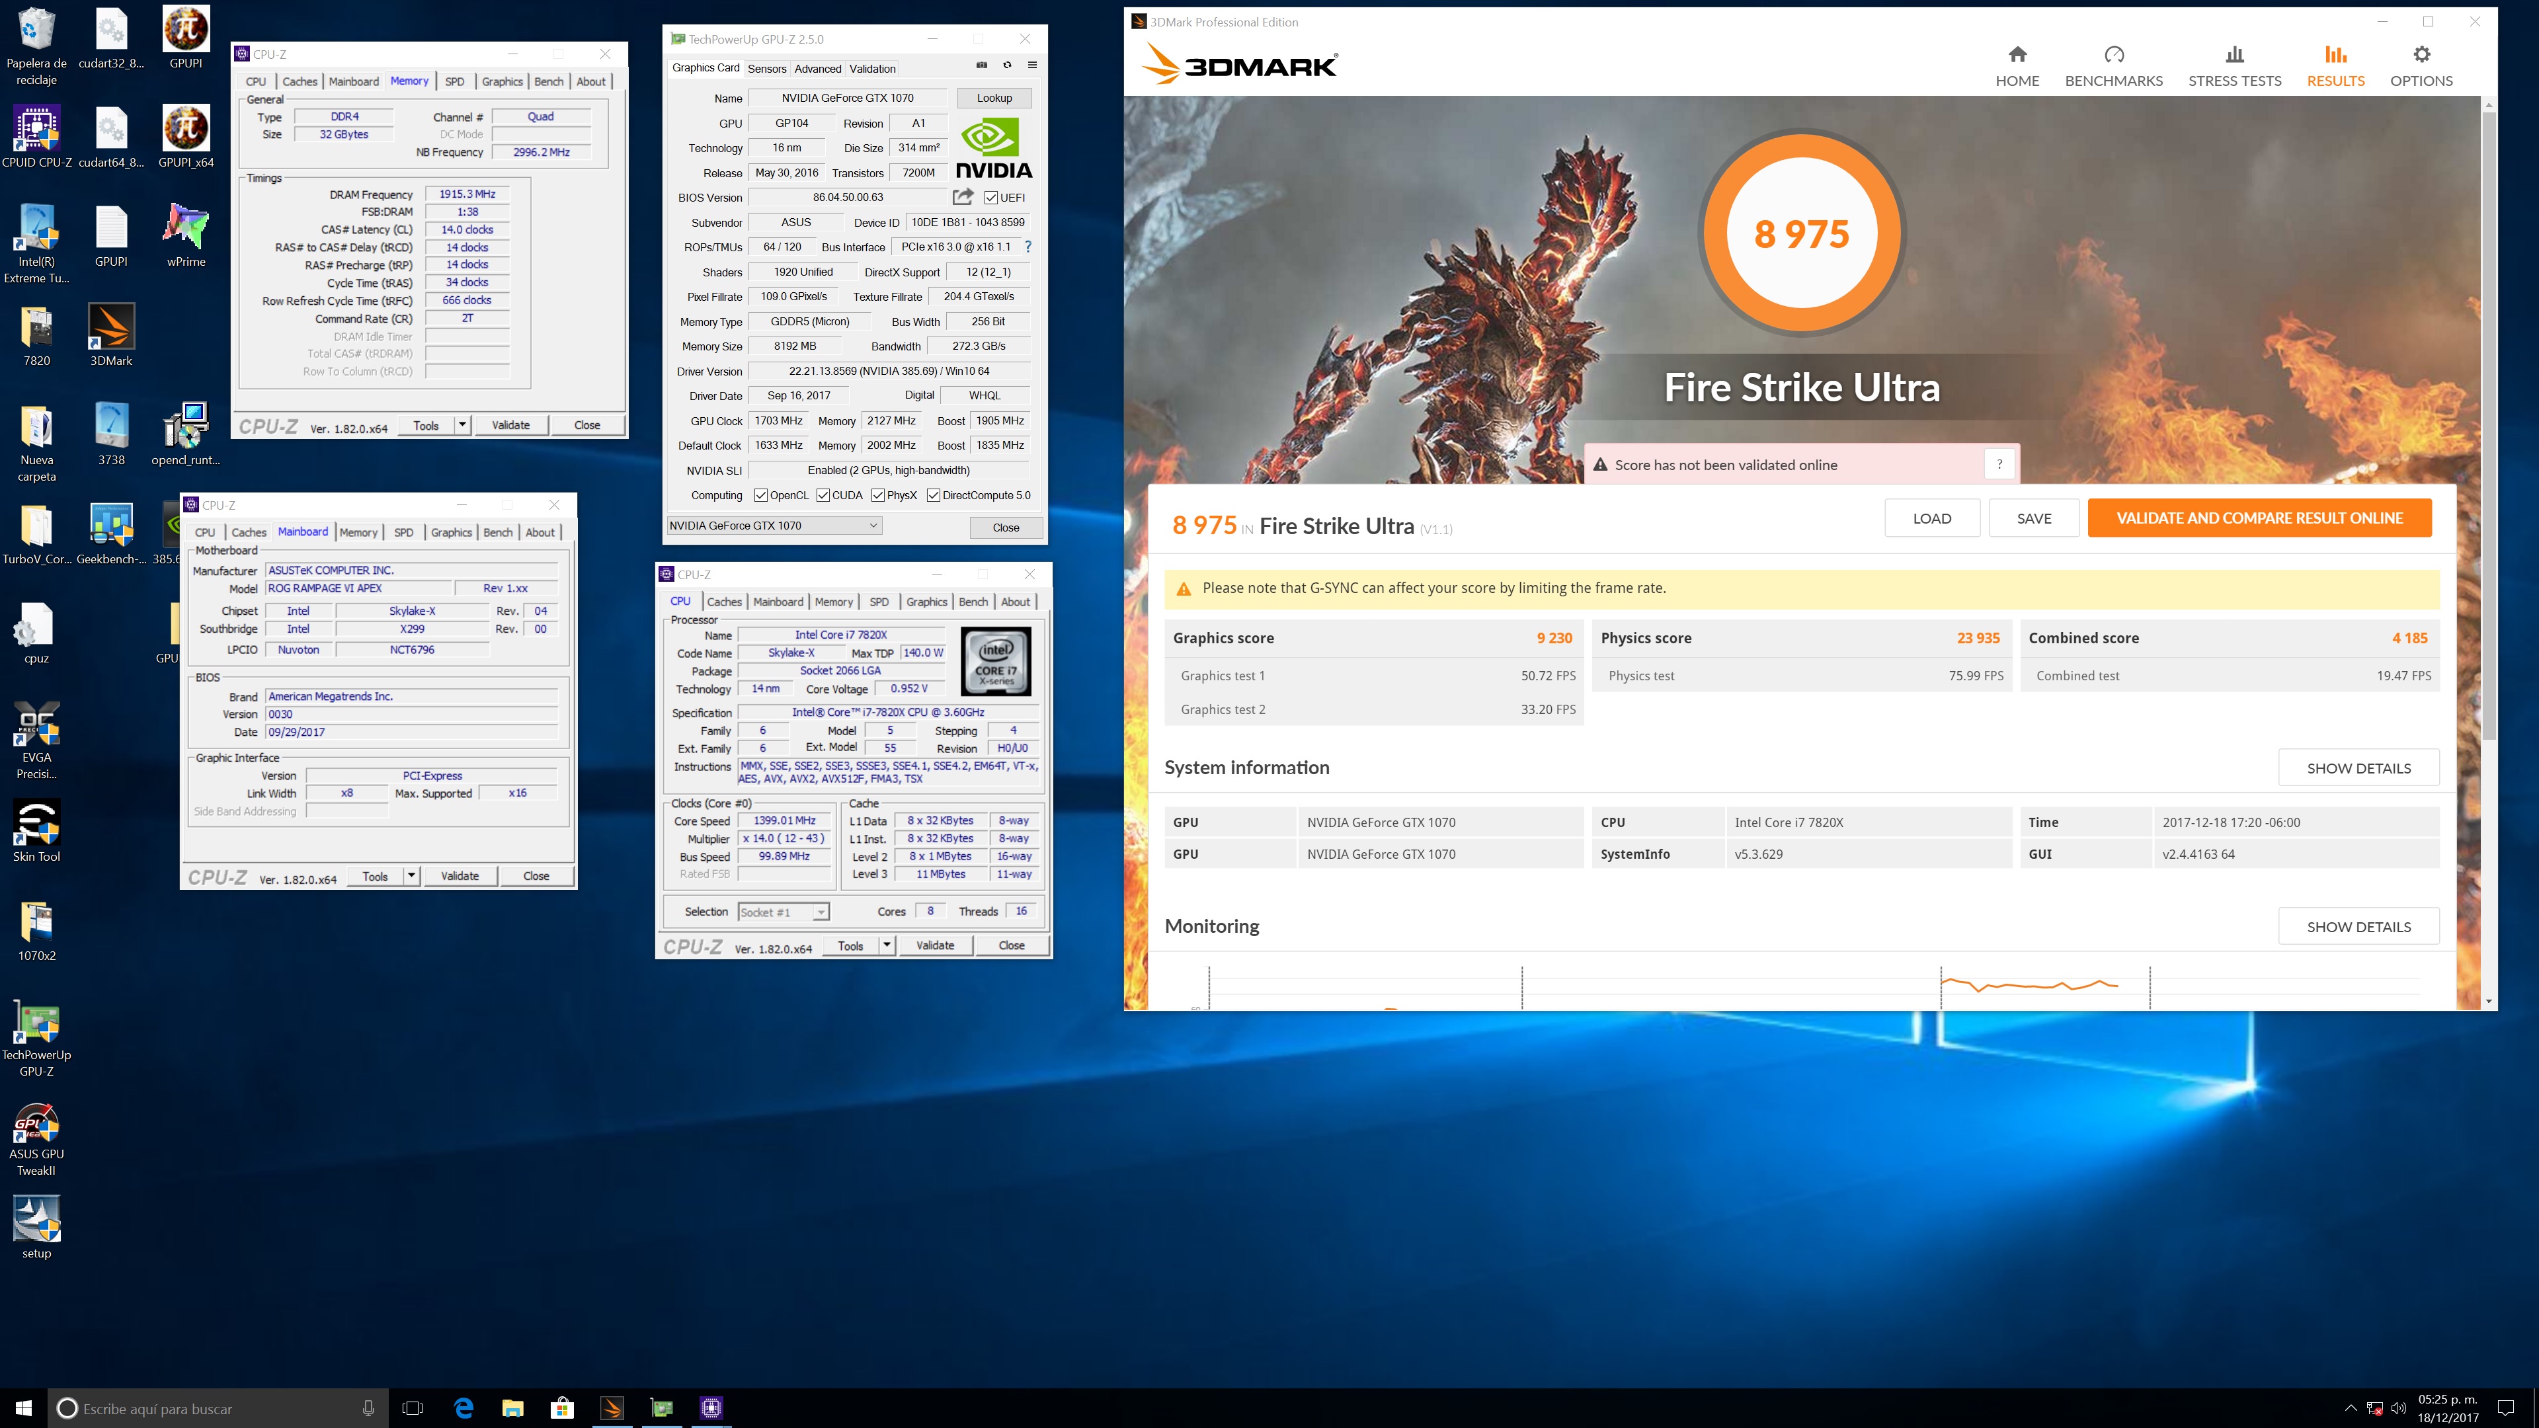Click the bus interface question mark in GPU-Z
The width and height of the screenshot is (2539, 1428).
1028,247
